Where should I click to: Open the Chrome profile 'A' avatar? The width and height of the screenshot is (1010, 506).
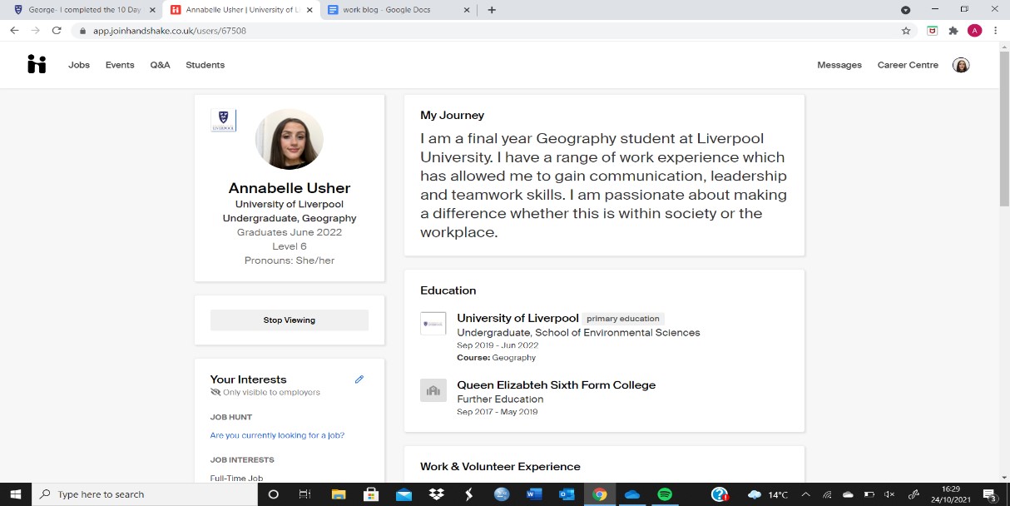(975, 31)
